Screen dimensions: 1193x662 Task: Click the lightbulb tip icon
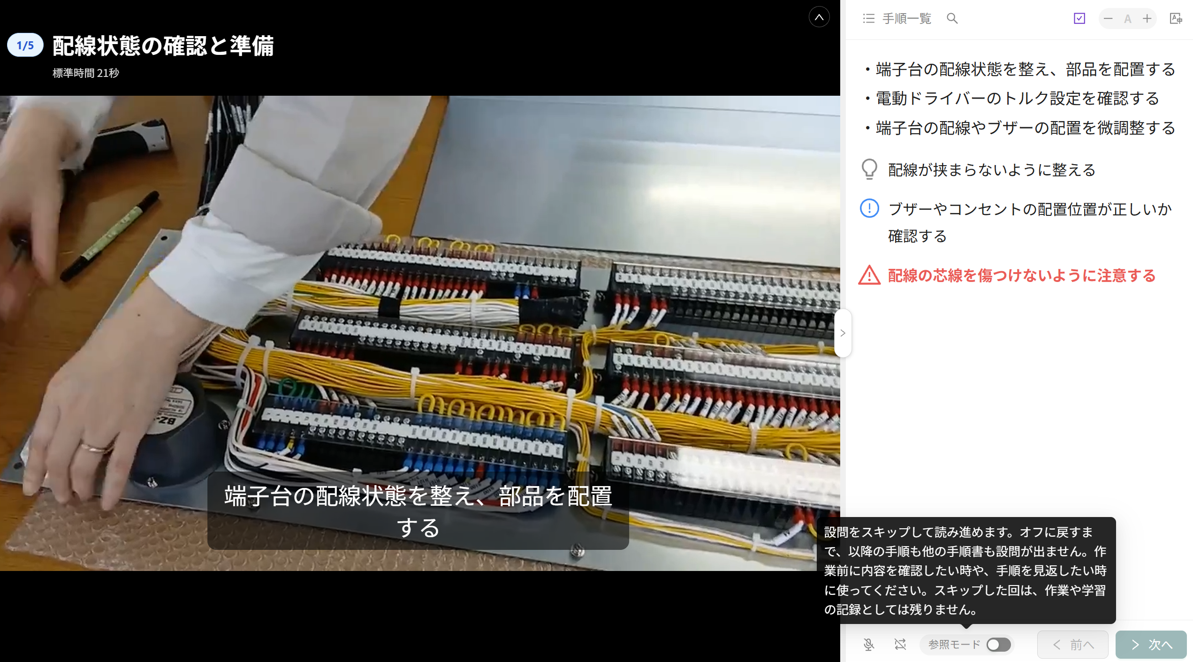869,169
